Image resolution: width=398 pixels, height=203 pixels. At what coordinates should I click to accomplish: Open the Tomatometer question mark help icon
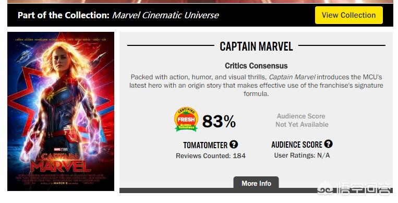(x=234, y=145)
